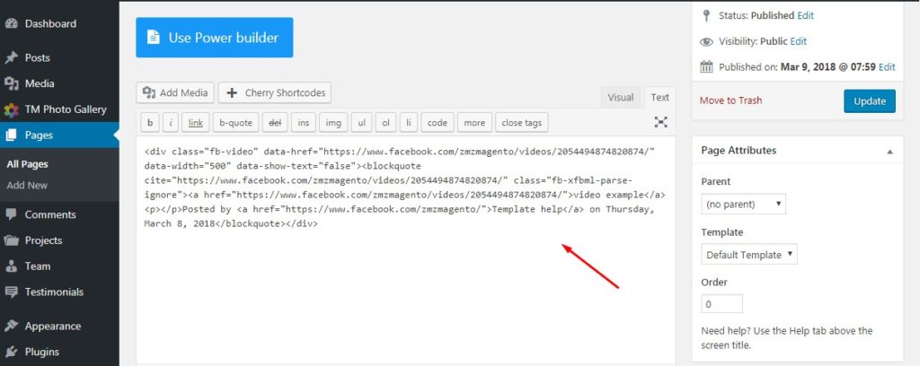
Task: Insert bold tag with b button
Action: (150, 122)
